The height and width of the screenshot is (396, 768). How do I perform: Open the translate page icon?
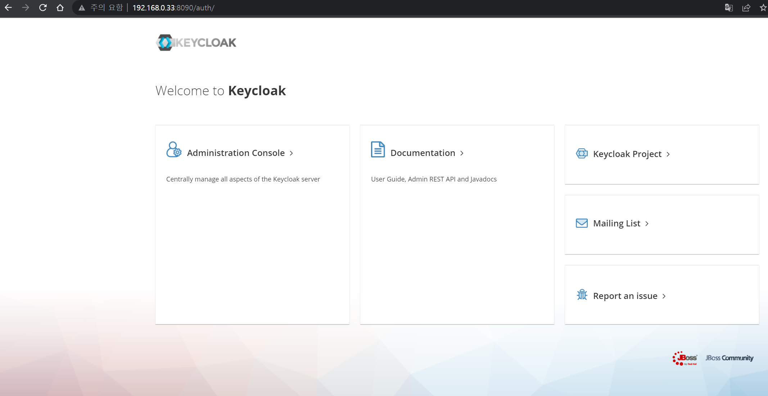click(729, 8)
